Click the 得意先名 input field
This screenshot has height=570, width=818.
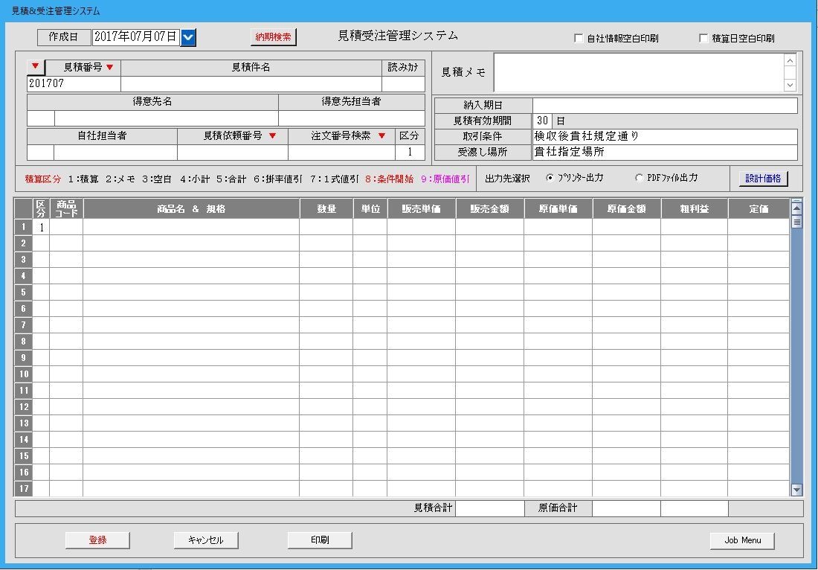click(x=166, y=118)
